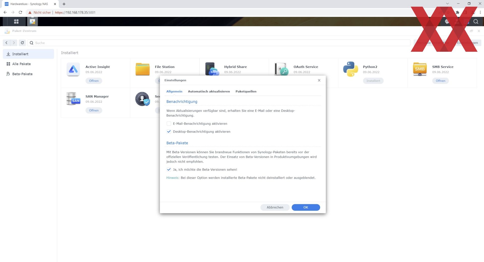The width and height of the screenshot is (484, 262).
Task: Click the Hinweis link text
Action: tap(172, 178)
